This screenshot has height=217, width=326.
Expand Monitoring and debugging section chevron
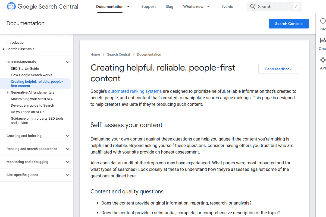[68, 162]
